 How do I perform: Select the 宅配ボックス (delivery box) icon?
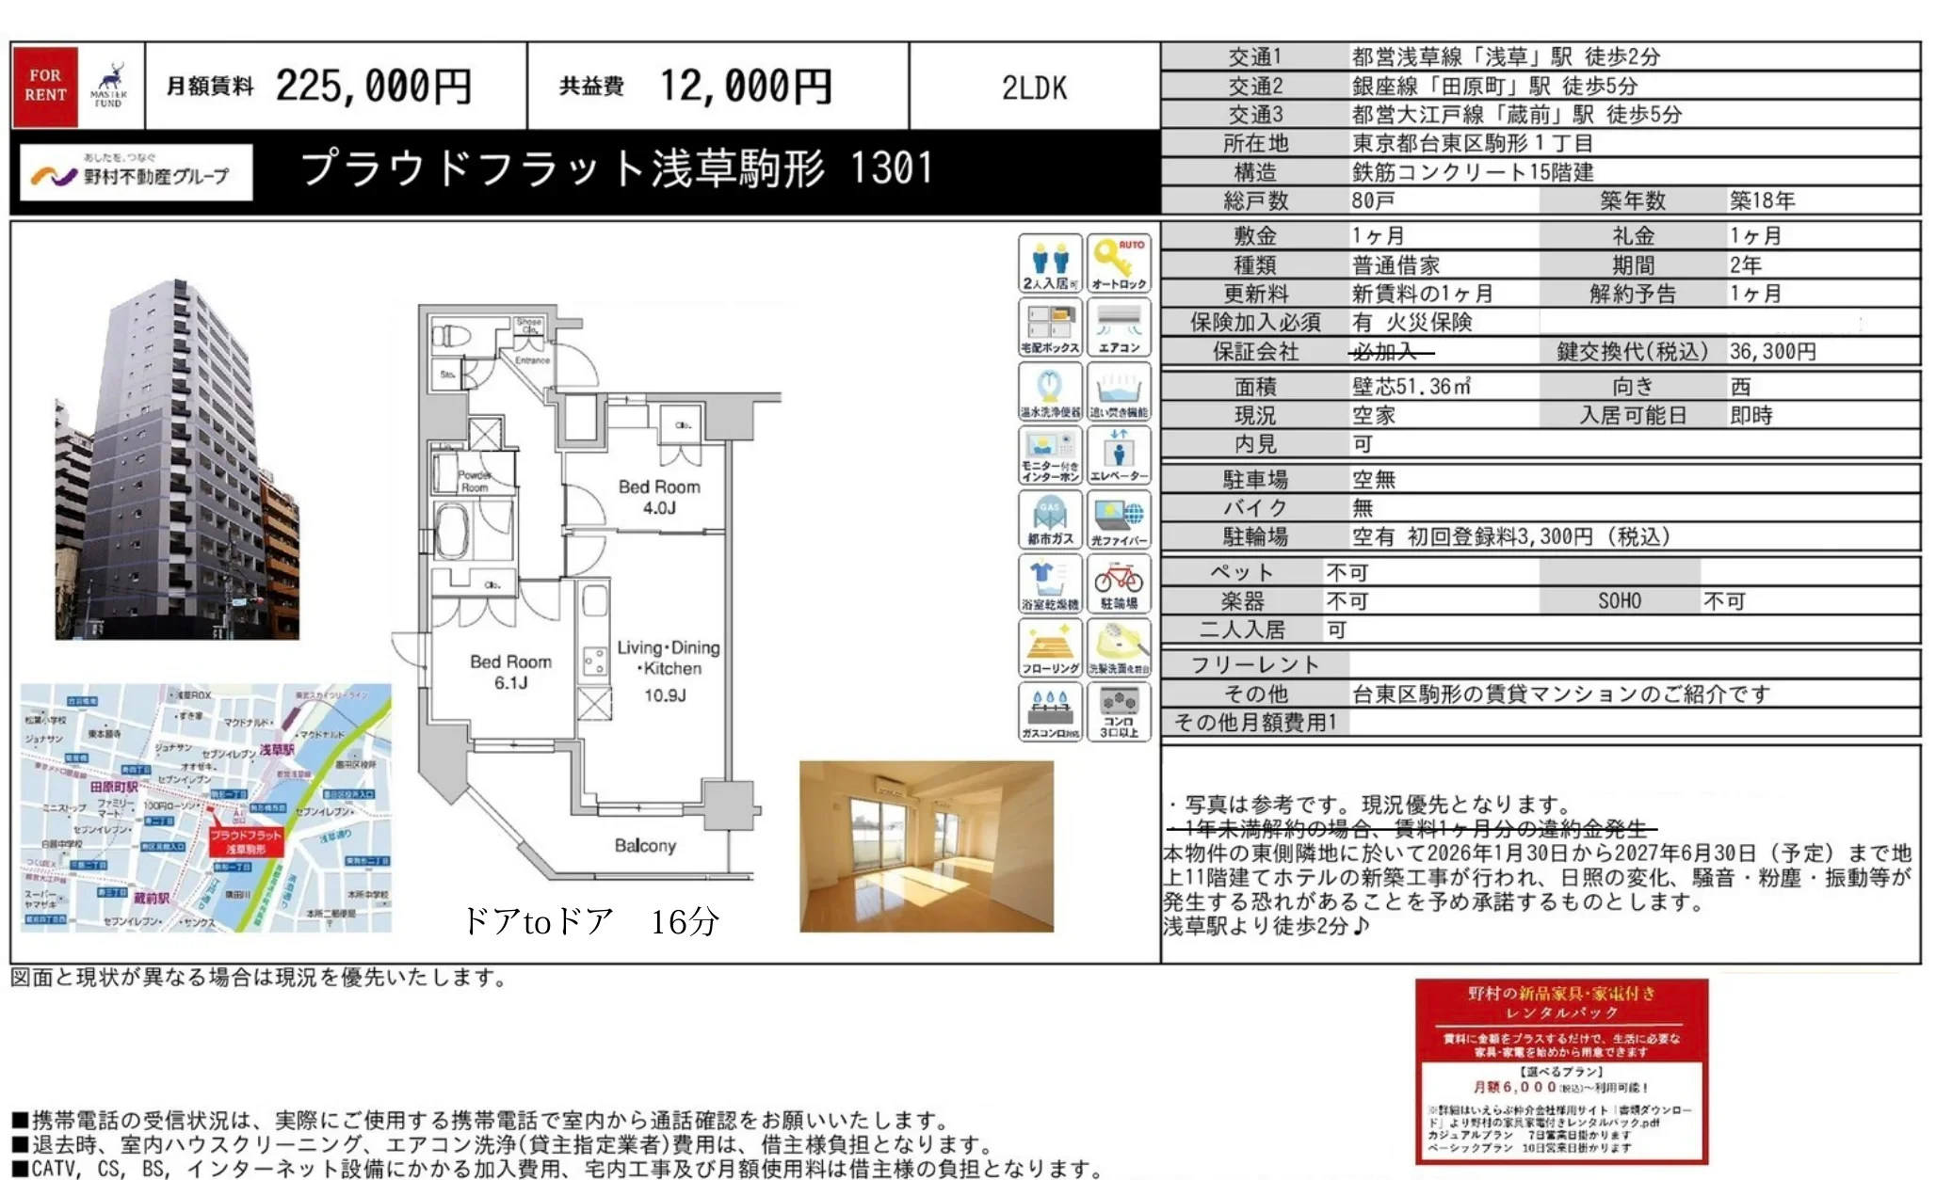click(x=1049, y=325)
